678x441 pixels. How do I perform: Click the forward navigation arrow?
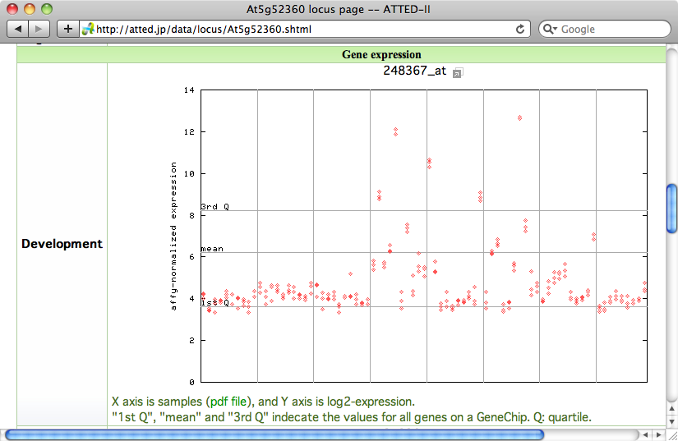(39, 29)
